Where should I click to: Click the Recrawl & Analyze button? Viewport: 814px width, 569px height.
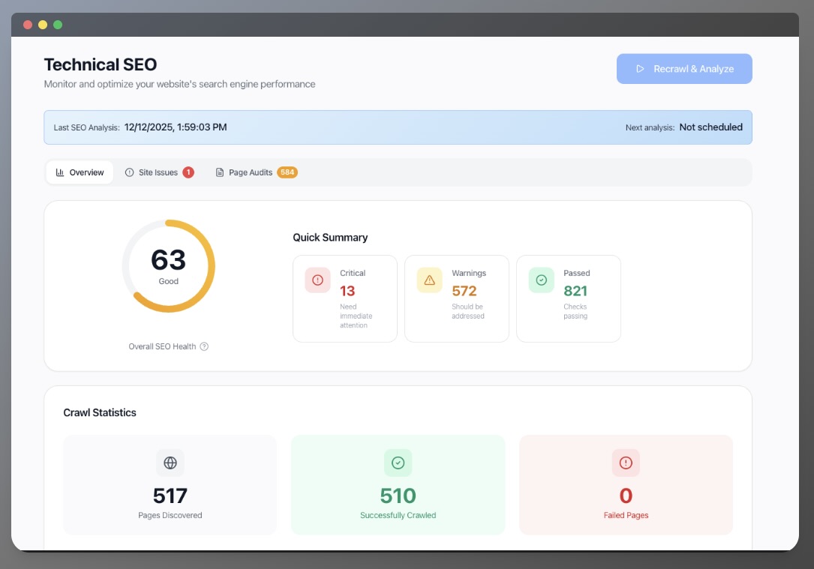point(683,68)
